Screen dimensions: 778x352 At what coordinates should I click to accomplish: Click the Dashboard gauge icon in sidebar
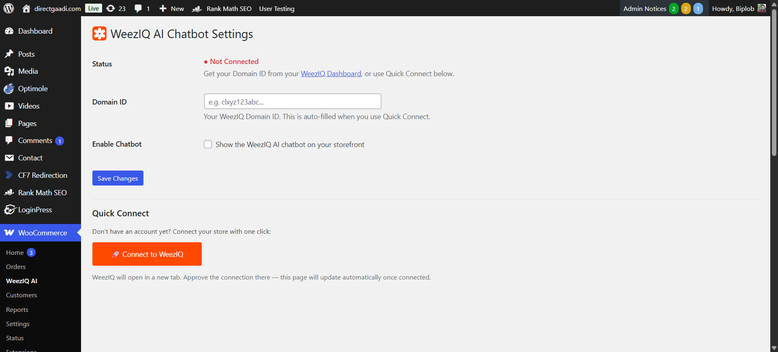coord(9,31)
